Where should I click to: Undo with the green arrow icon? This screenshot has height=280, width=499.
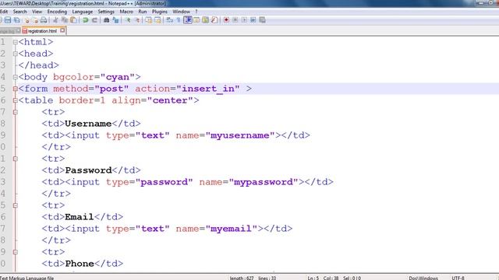(85, 20)
